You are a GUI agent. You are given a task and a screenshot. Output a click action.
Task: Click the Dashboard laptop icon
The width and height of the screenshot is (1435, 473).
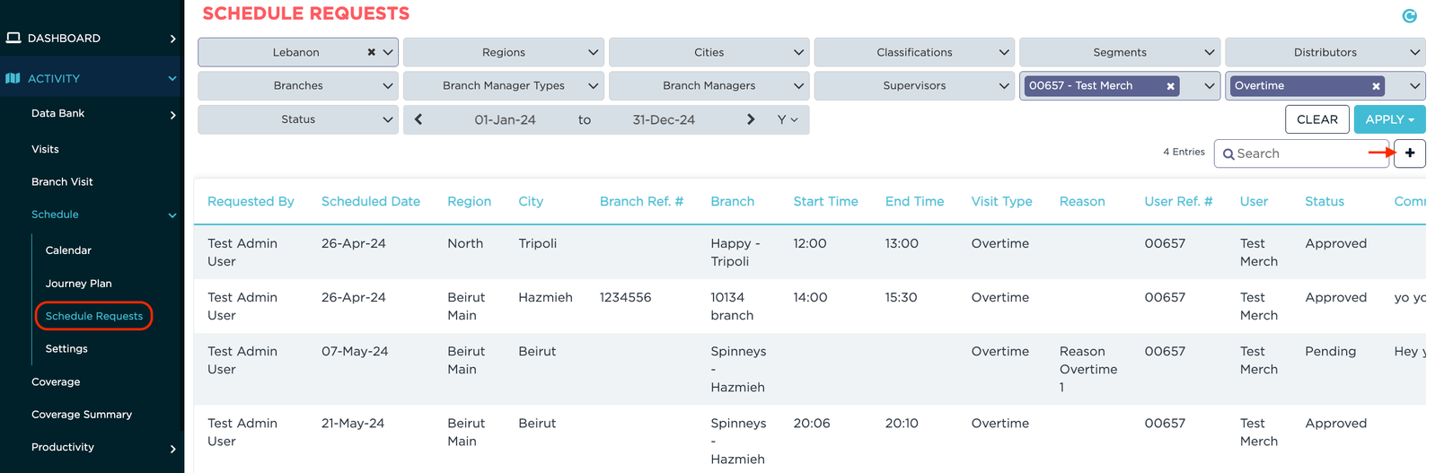click(13, 38)
